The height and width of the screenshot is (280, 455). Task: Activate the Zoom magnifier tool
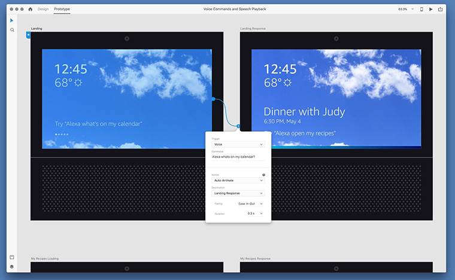coord(12,30)
